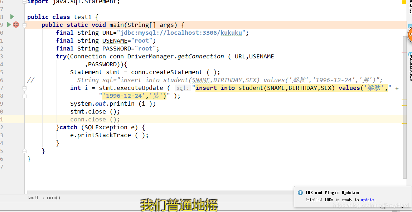Run main method from gutter arrow

click(9, 25)
